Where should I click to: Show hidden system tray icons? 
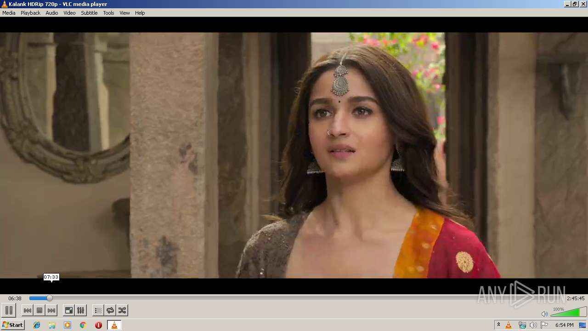[x=498, y=325]
